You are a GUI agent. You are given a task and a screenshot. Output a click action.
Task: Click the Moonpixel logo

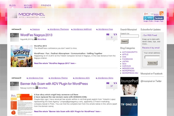[x=28, y=15]
